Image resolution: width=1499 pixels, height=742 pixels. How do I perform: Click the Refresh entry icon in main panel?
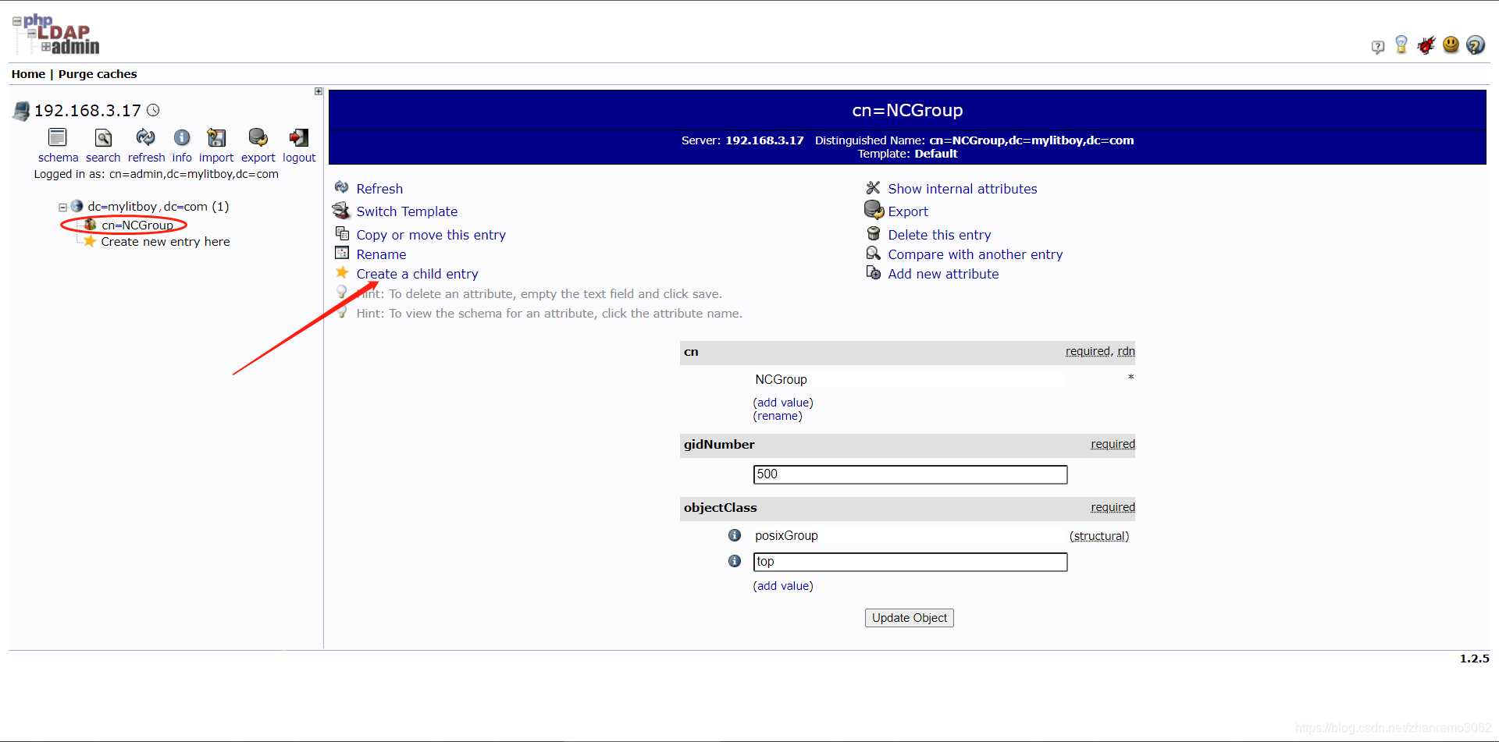[x=342, y=187]
